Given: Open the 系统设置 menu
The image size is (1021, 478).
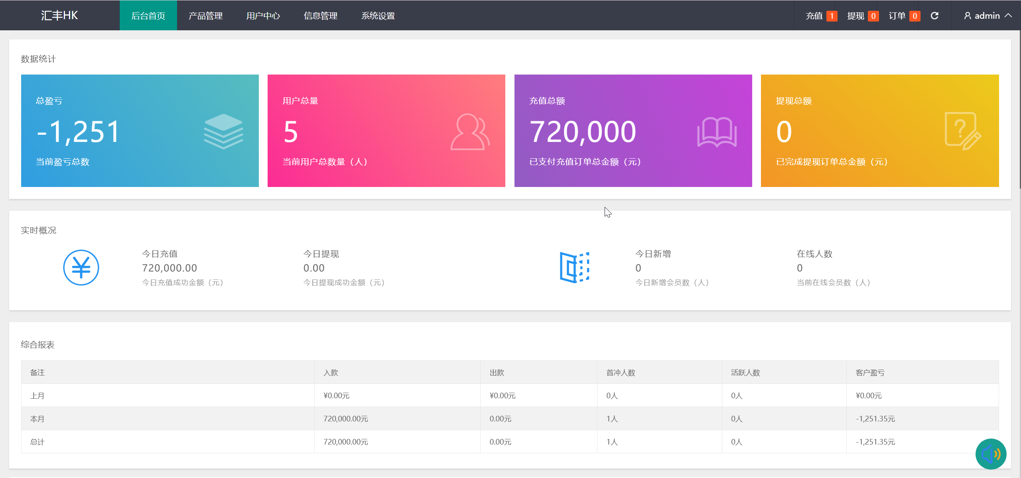Looking at the screenshot, I should coord(378,16).
